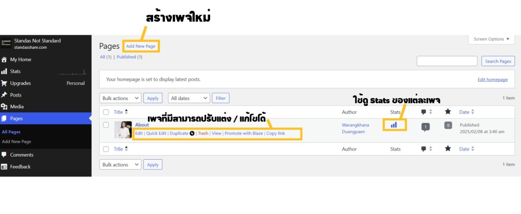This screenshot has height=214, width=521.
Task: Click the search pages input field
Action: click(x=447, y=61)
